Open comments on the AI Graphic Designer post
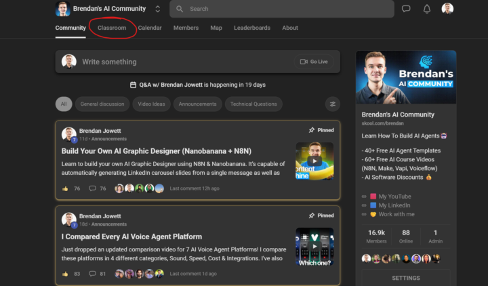This screenshot has height=286, width=488. pos(92,188)
